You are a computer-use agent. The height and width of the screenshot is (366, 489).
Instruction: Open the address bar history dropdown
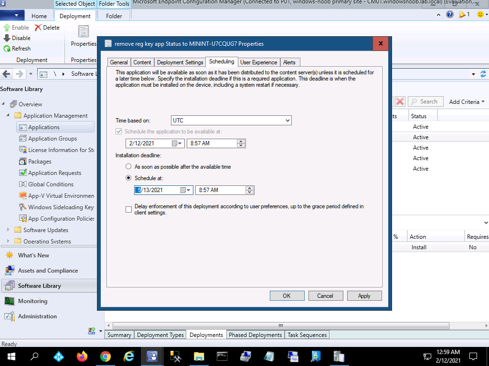pyautogui.click(x=473, y=74)
